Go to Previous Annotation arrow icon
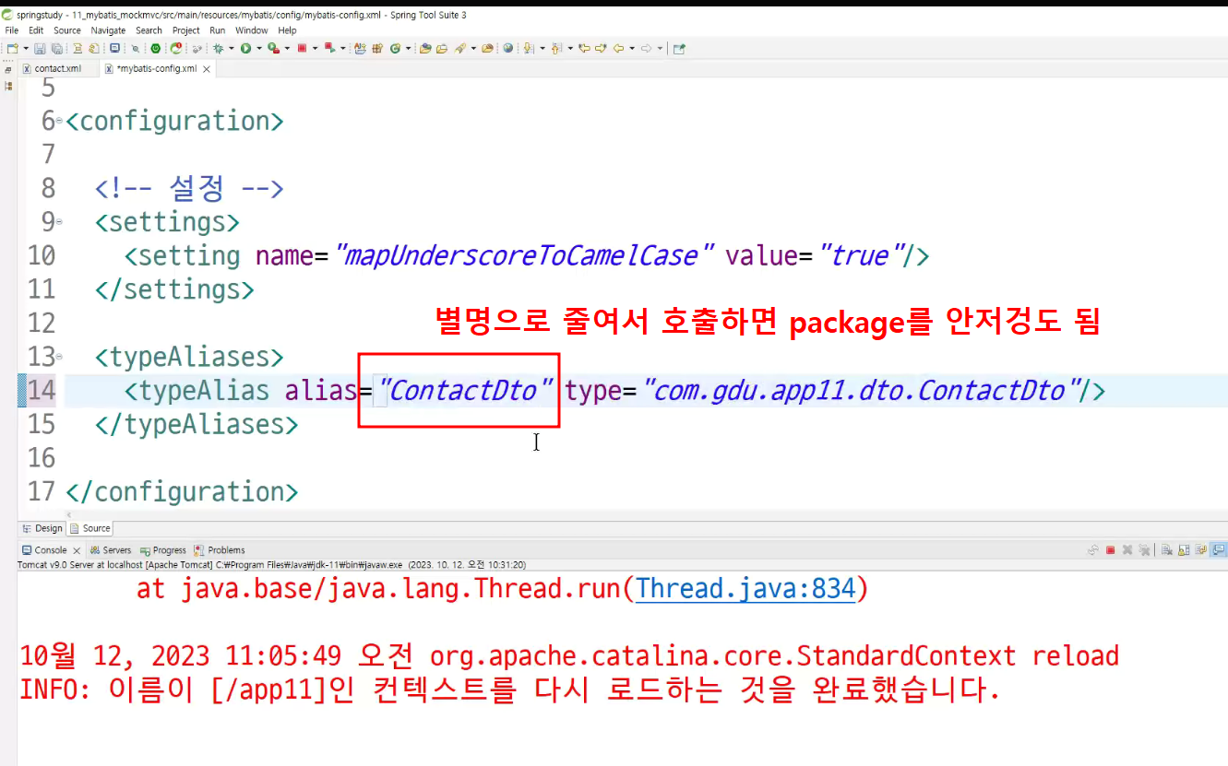This screenshot has height=766, width=1228. pyautogui.click(x=555, y=48)
